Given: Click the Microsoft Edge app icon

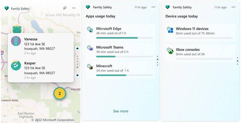Looking at the screenshot, I should (x=90, y=29).
